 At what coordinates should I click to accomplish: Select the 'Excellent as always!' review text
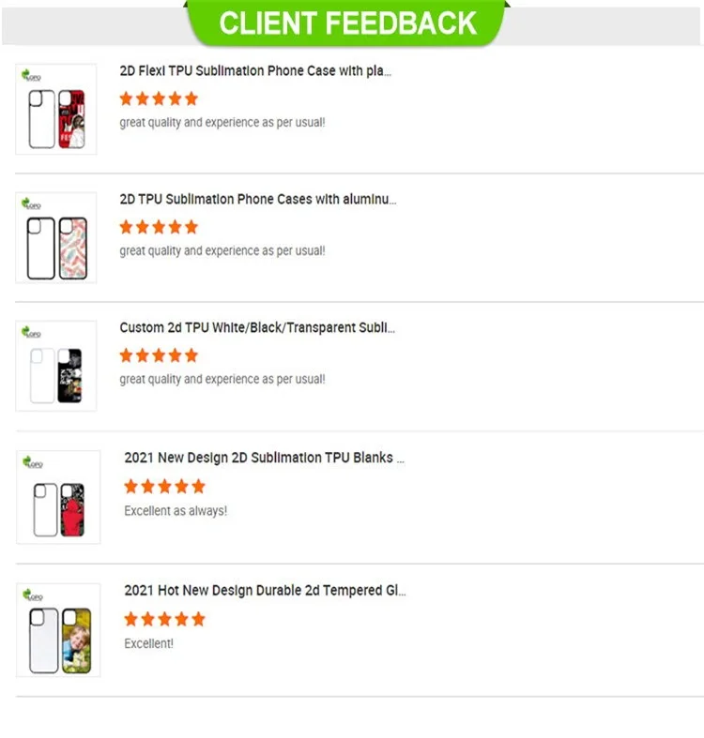[176, 511]
